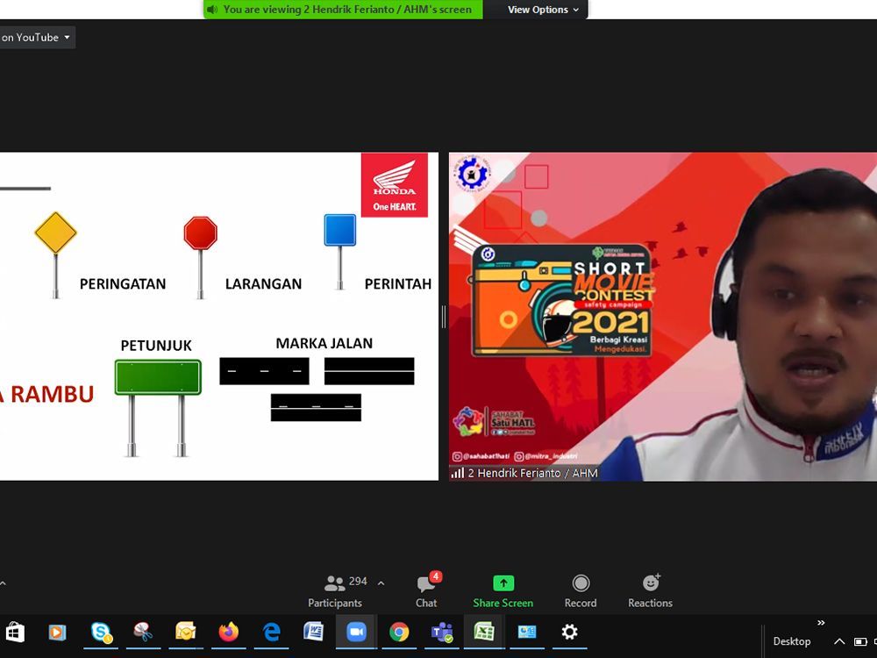Start recording with the Record button
Screen dimensions: 877x658
click(x=581, y=591)
